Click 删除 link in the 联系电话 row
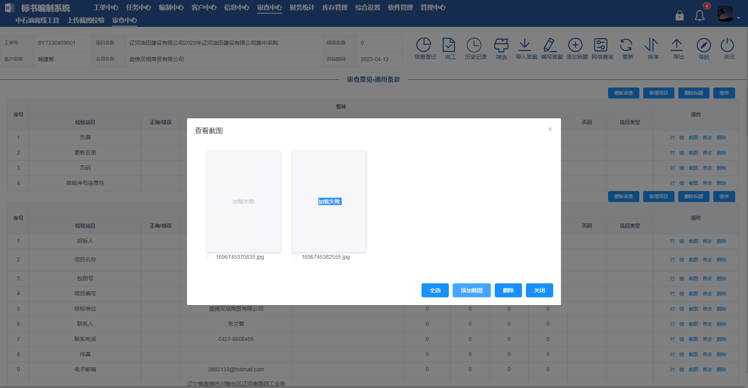The height and width of the screenshot is (388, 748). 722,339
